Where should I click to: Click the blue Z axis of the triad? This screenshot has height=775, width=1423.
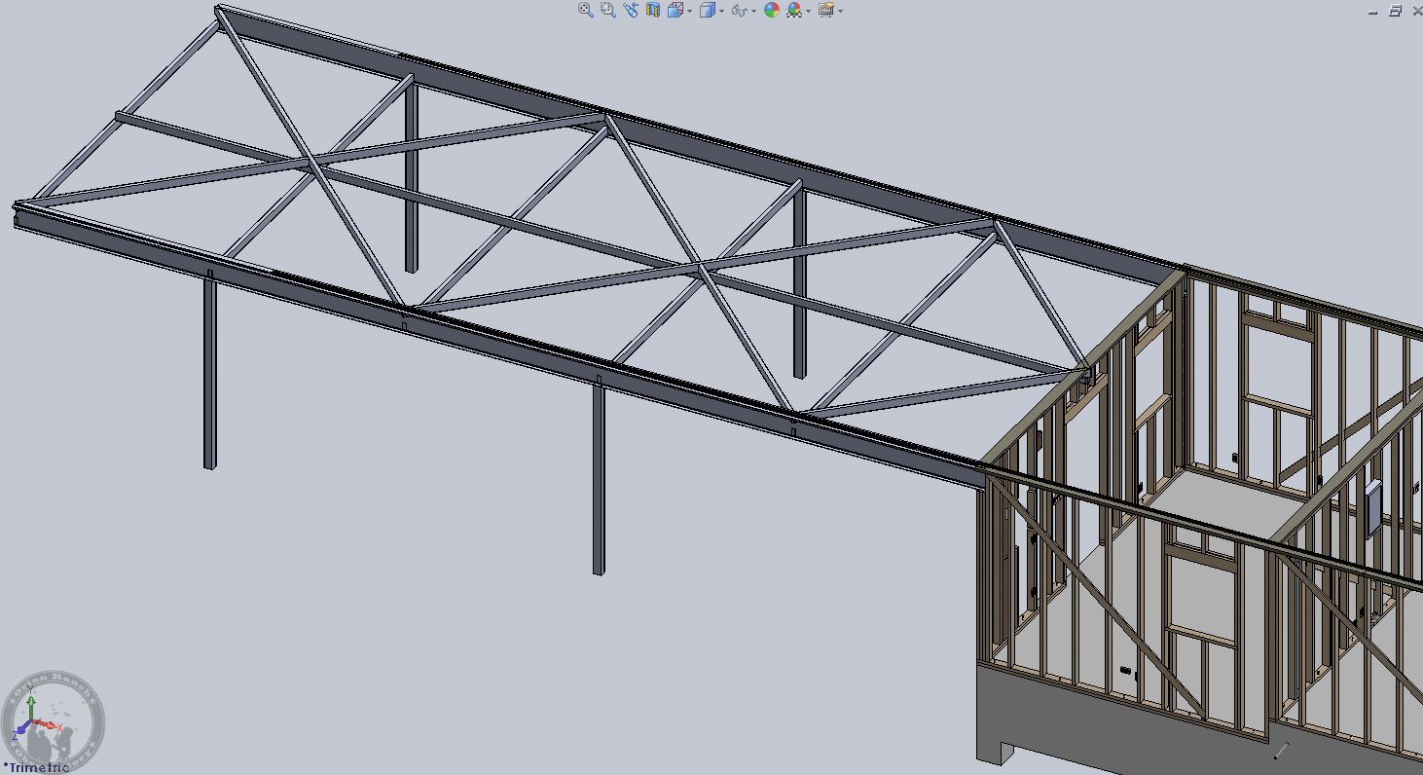[21, 729]
